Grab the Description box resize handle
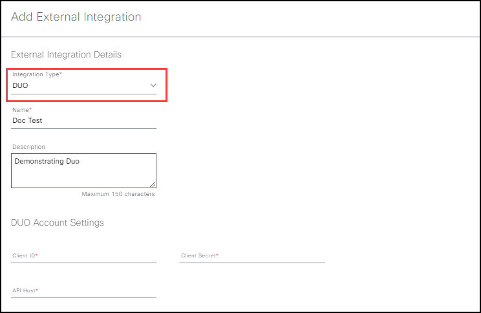This screenshot has width=481, height=313. (x=153, y=184)
